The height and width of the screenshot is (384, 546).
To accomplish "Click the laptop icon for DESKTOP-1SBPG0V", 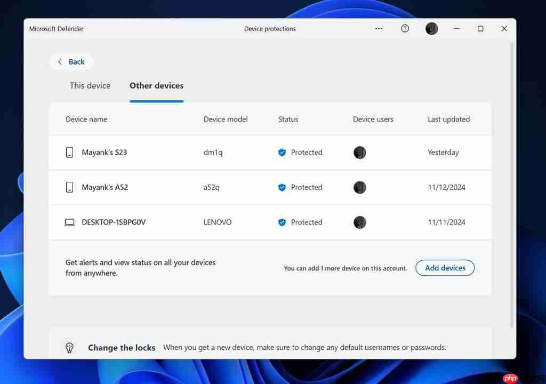I will (70, 222).
